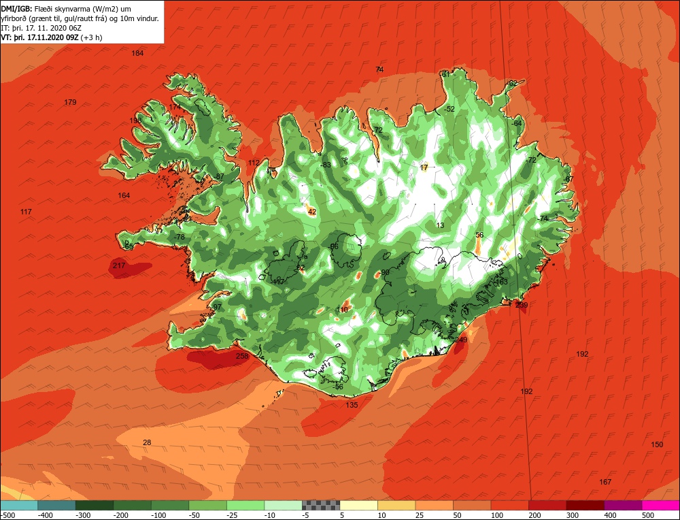Select the 163 value near Vatnajökull

501,282
